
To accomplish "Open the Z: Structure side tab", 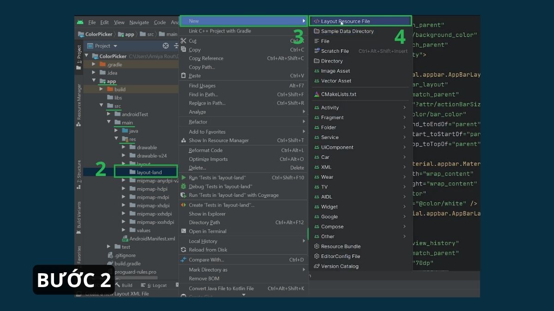I will coord(79,175).
